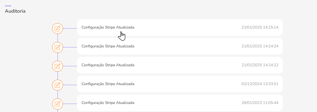Click the edit icon for the 14:25:14 audit entry
This screenshot has width=317, height=112.
click(58, 29)
